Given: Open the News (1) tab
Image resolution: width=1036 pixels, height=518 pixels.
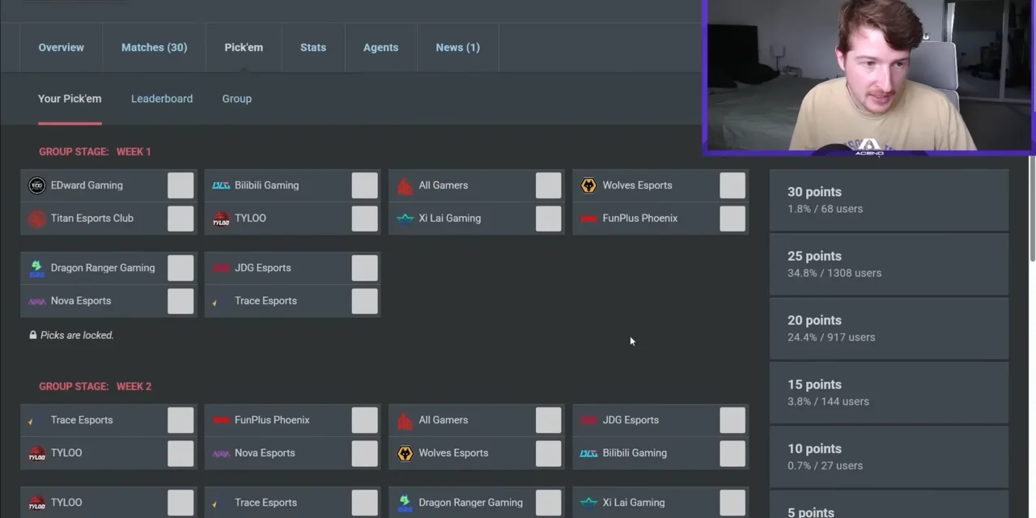Looking at the screenshot, I should click(457, 48).
